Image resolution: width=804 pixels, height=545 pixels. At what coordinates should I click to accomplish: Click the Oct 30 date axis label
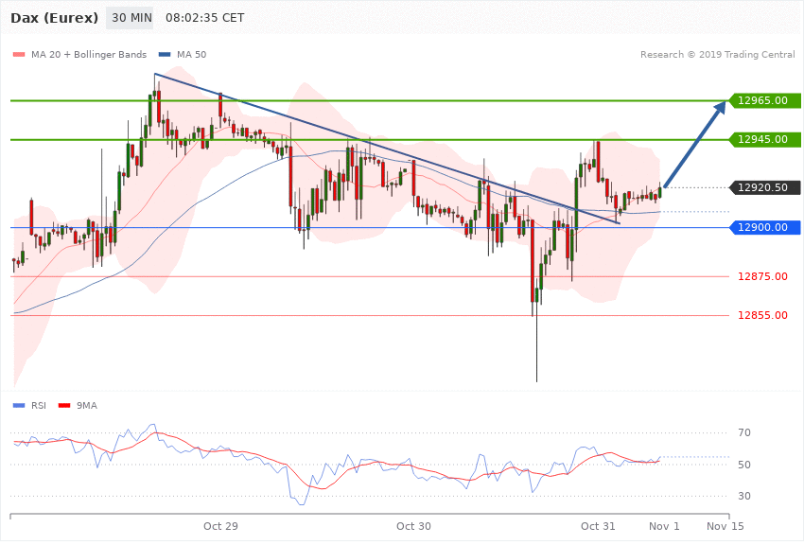(413, 526)
